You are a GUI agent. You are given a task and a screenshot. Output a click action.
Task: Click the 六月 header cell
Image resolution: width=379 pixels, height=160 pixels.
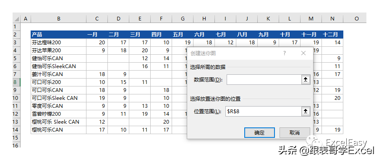204,34
